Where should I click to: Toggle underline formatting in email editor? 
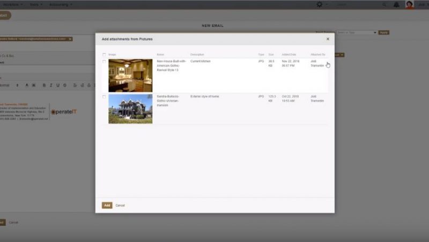tap(58, 85)
